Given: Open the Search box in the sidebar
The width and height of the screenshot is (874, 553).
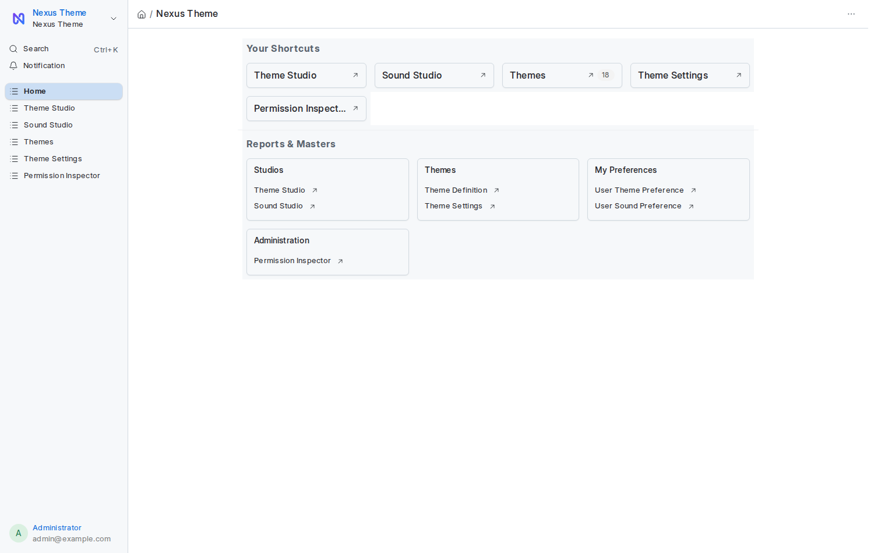Looking at the screenshot, I should pyautogui.click(x=64, y=49).
